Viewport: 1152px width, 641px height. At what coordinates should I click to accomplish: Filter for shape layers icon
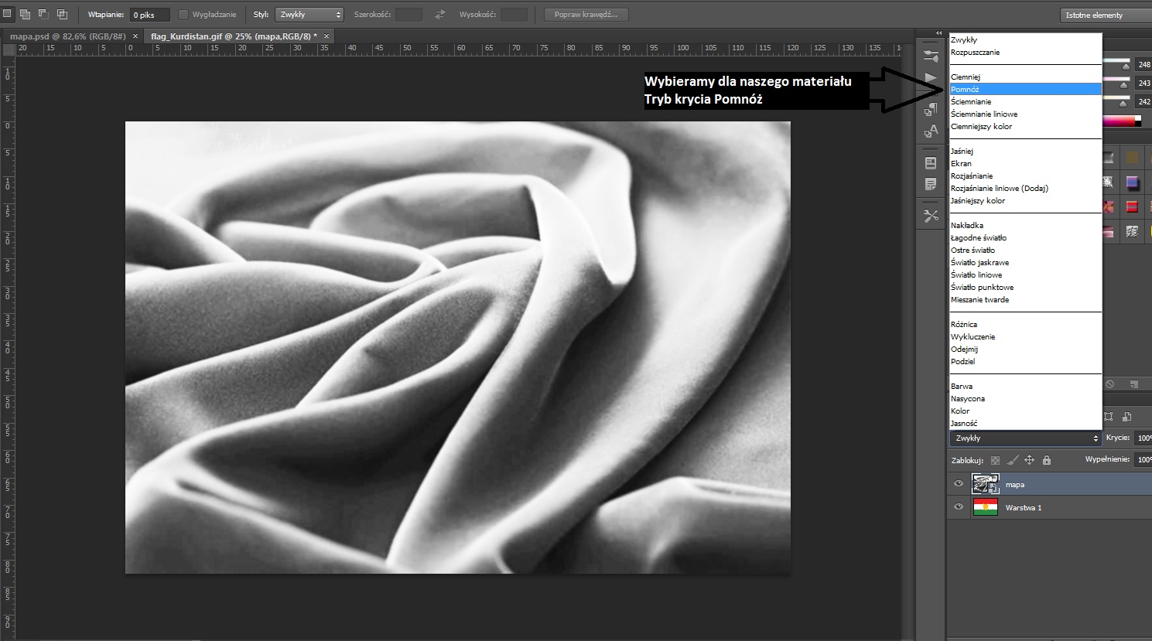(x=1108, y=416)
